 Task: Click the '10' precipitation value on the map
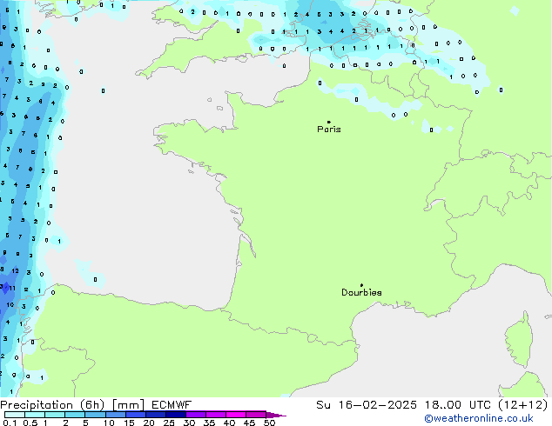click(x=10, y=305)
